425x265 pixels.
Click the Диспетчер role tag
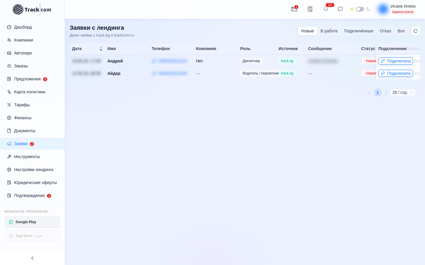[x=251, y=61]
